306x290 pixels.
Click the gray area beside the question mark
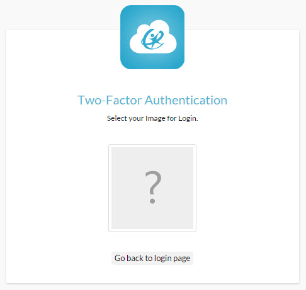tap(128, 188)
